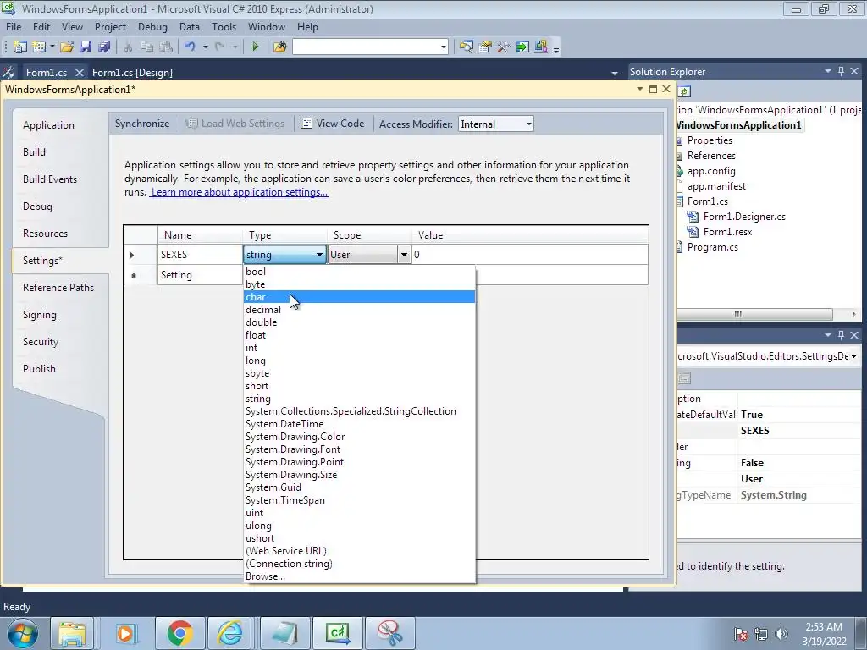Click the Value cell containing 0

pos(530,254)
